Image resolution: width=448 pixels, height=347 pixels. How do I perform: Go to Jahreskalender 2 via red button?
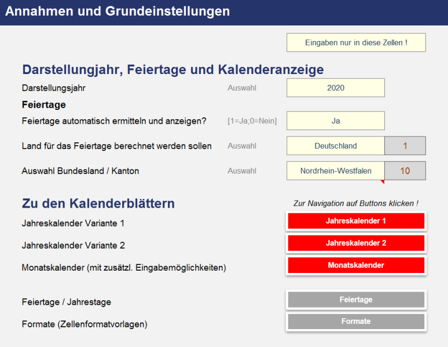[356, 243]
